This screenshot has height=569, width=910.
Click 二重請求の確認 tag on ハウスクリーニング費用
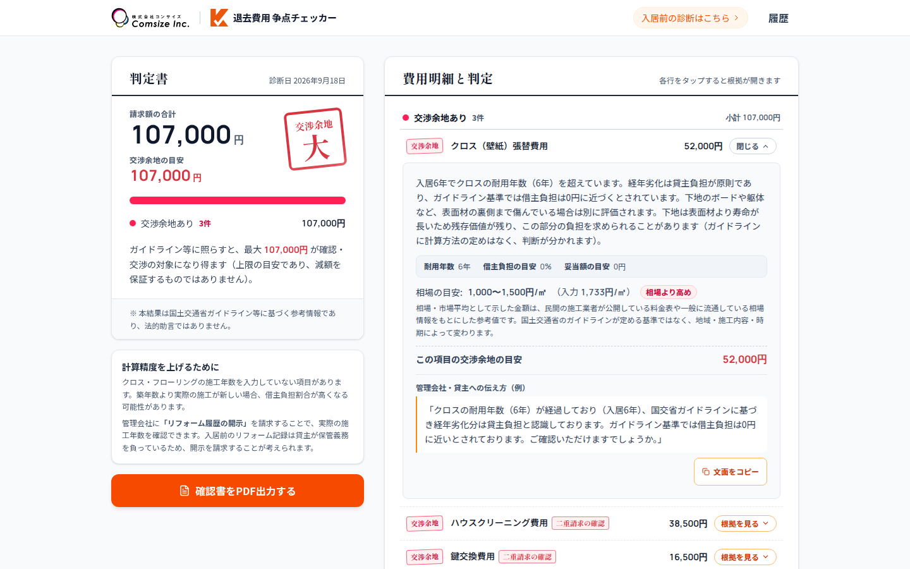click(580, 523)
